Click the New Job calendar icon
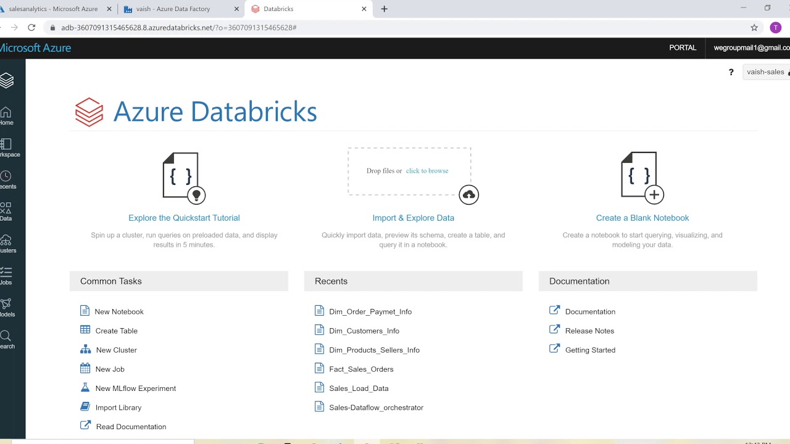Image resolution: width=790 pixels, height=444 pixels. point(85,368)
